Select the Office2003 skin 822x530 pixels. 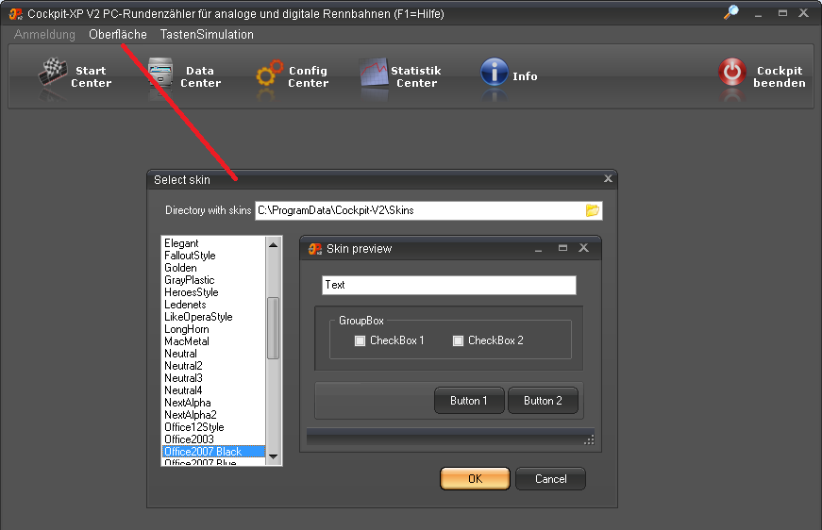(213, 439)
